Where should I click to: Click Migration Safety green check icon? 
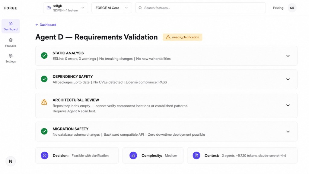click(x=44, y=131)
